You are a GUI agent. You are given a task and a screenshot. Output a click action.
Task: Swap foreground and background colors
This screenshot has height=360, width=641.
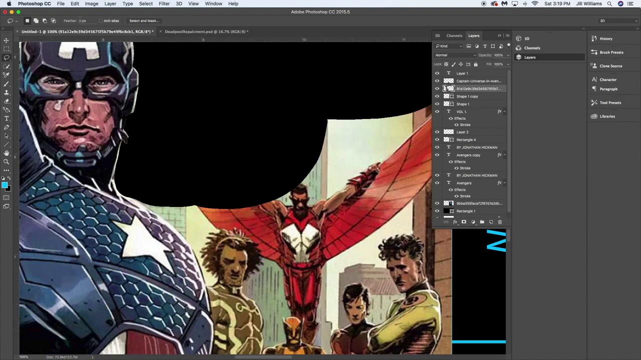pos(9,178)
